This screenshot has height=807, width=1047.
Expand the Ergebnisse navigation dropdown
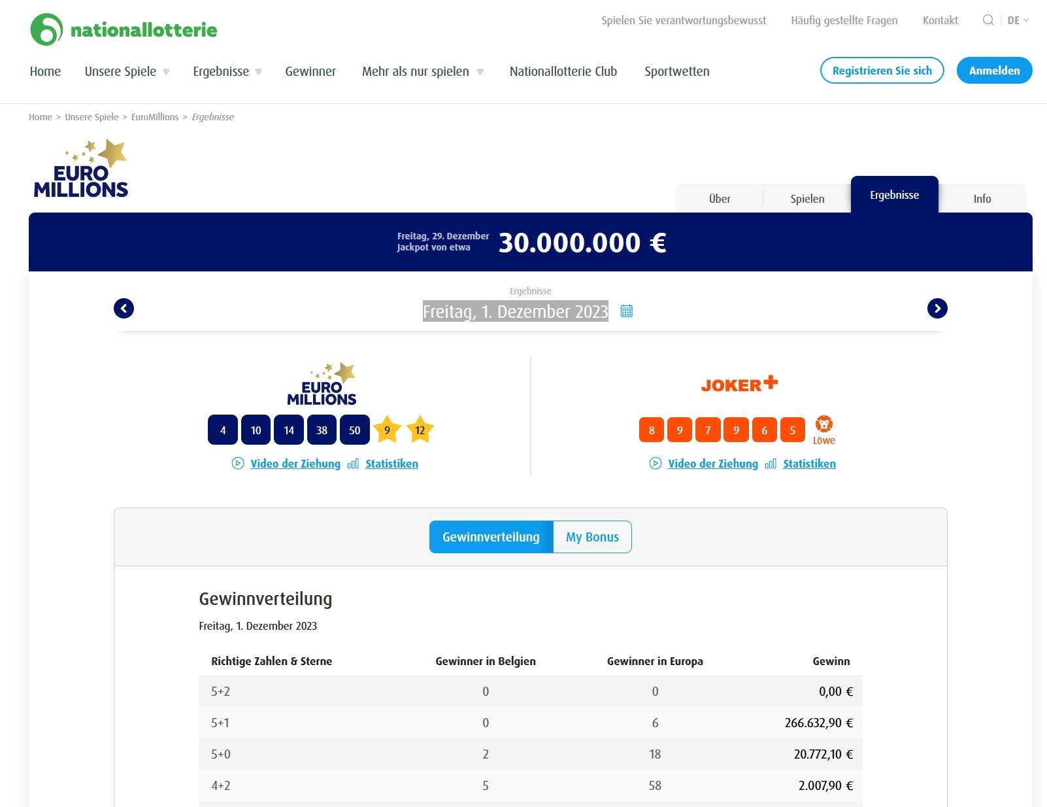pyautogui.click(x=227, y=71)
